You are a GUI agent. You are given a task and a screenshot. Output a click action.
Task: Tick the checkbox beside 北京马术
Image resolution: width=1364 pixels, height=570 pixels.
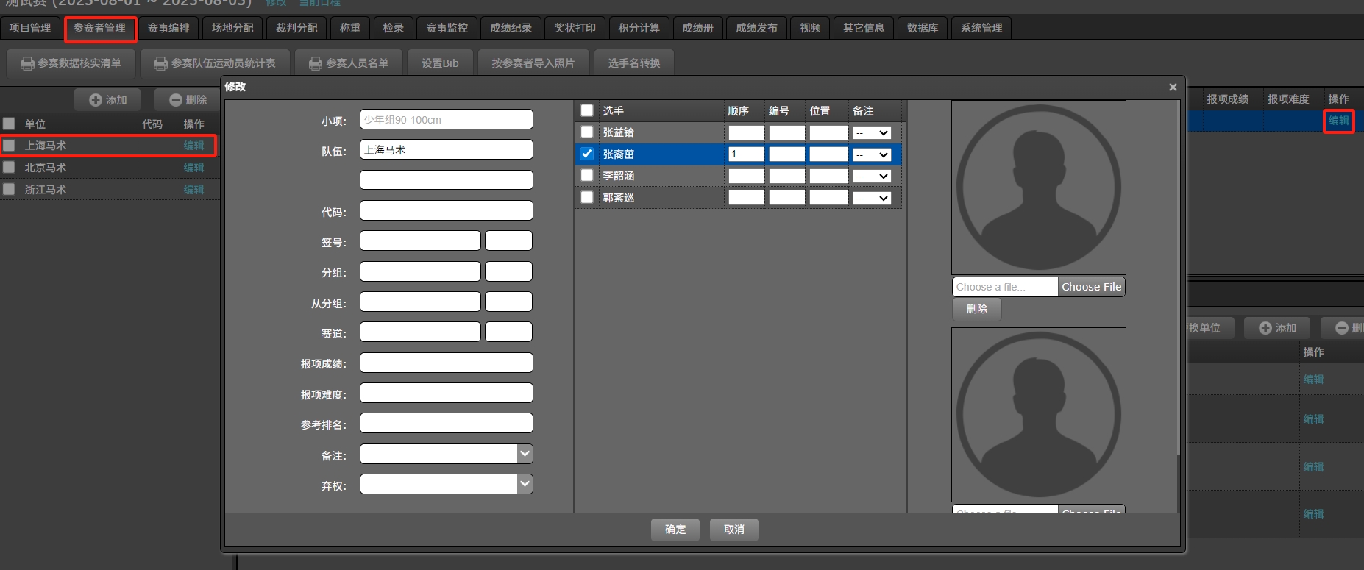coord(9,168)
